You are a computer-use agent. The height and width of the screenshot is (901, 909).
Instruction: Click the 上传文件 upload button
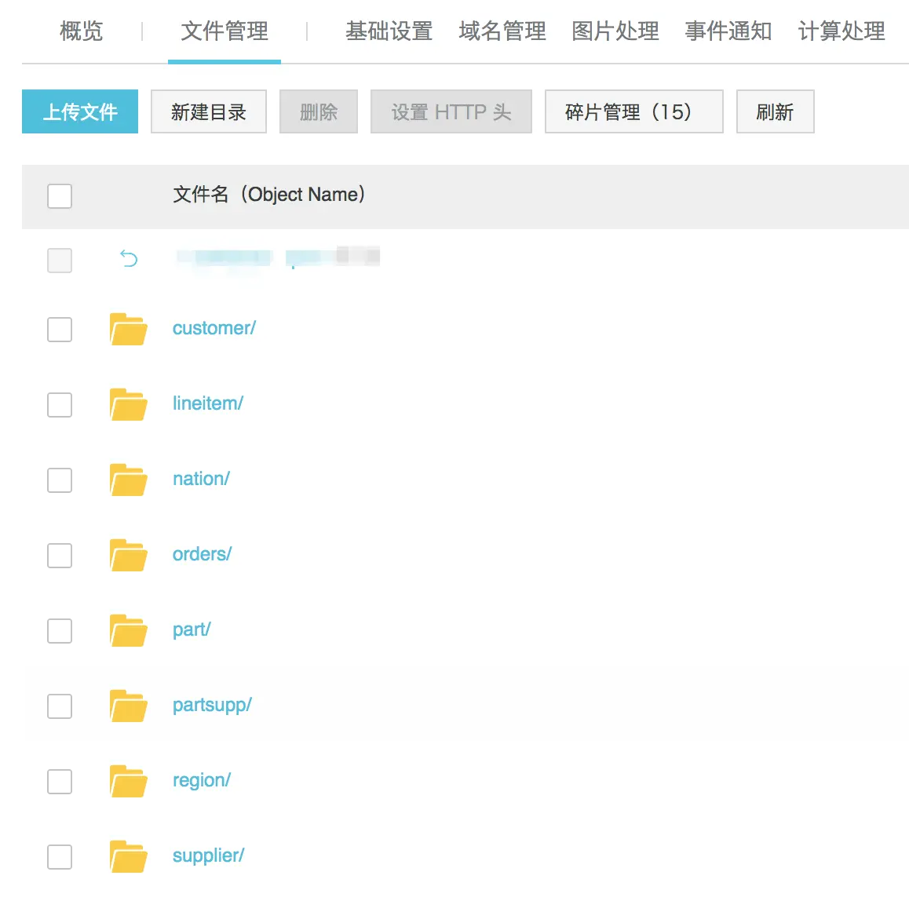point(80,111)
